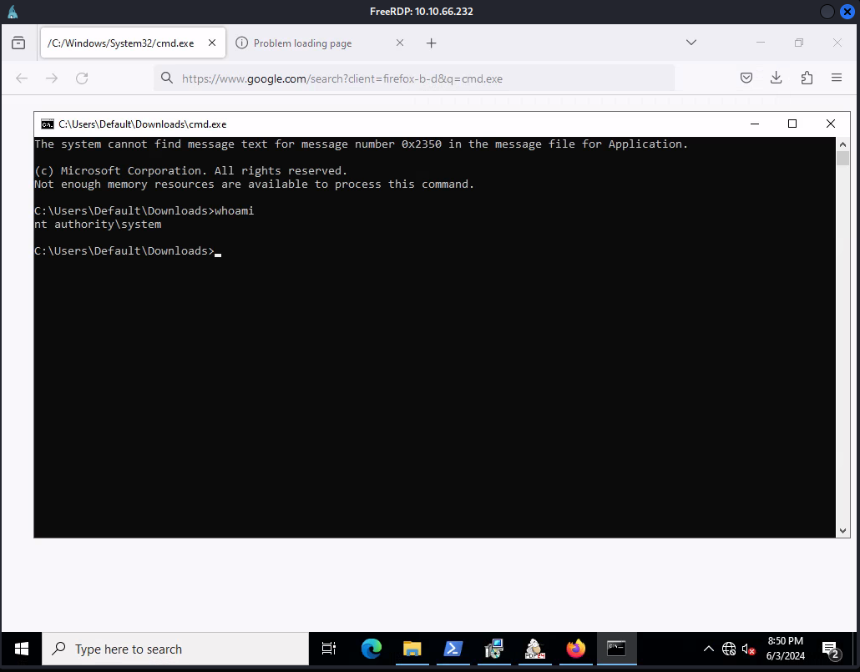860x672 pixels.
Task: Click the PDF24 taskbar icon
Action: 534,649
